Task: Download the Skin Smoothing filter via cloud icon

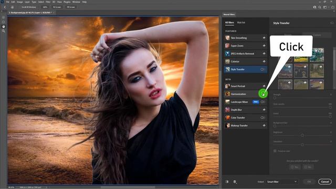Action: (264, 38)
